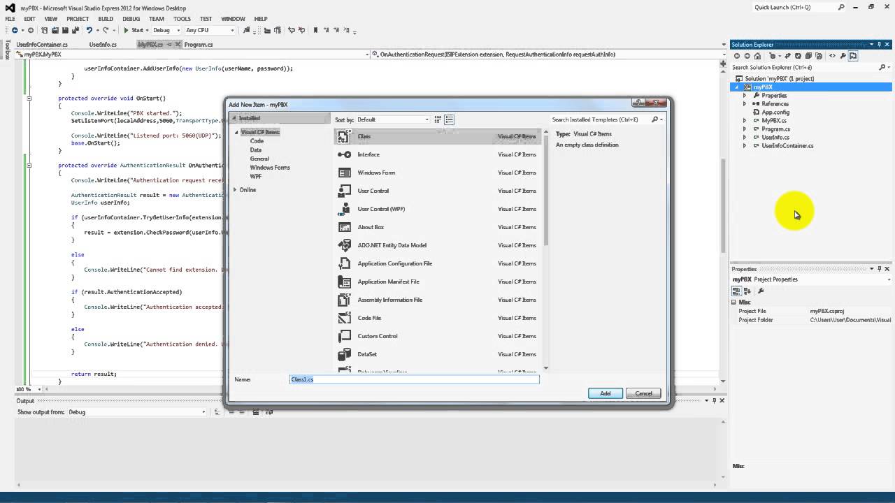The width and height of the screenshot is (895, 503).
Task: Expand the MyPBX.cs node in Solution Explorer
Action: pos(745,121)
